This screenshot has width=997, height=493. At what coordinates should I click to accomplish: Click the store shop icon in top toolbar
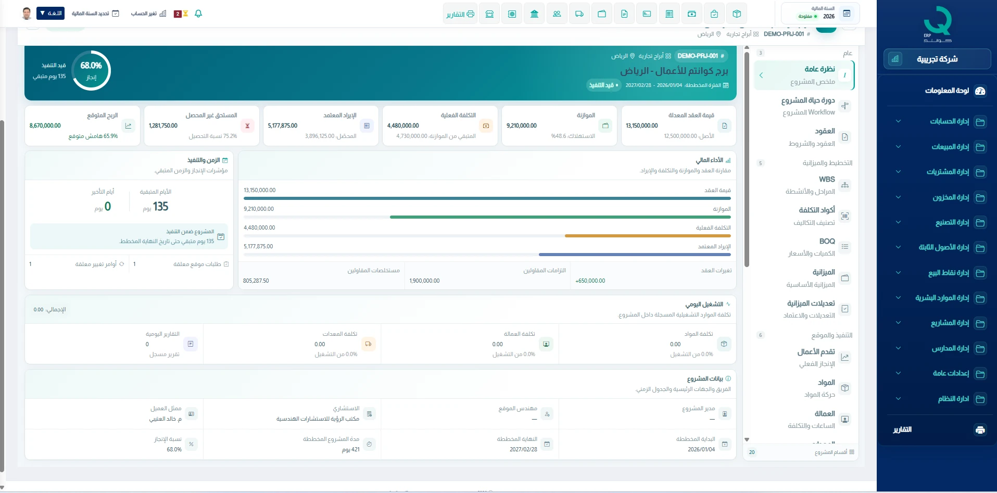click(x=489, y=14)
